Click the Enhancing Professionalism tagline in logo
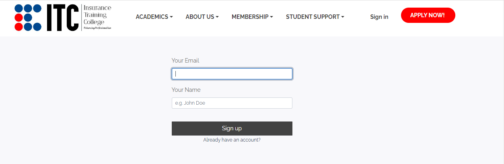 click(97, 28)
